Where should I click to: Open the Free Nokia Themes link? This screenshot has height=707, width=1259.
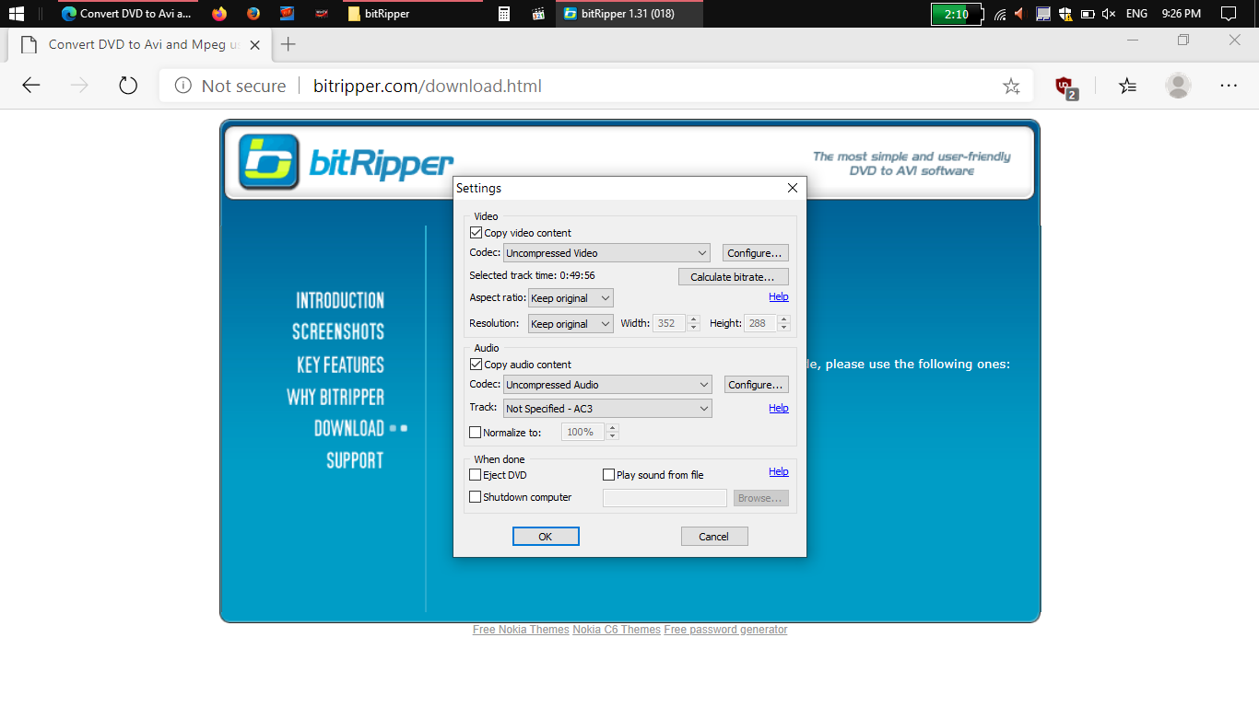[521, 630]
